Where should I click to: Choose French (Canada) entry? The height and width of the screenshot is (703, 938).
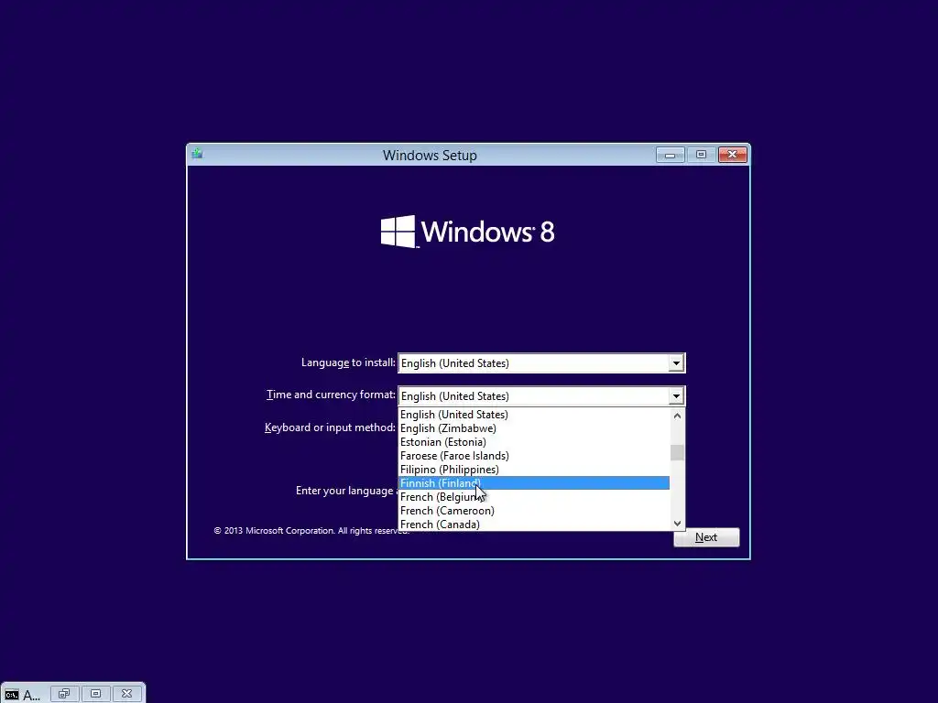pos(534,525)
